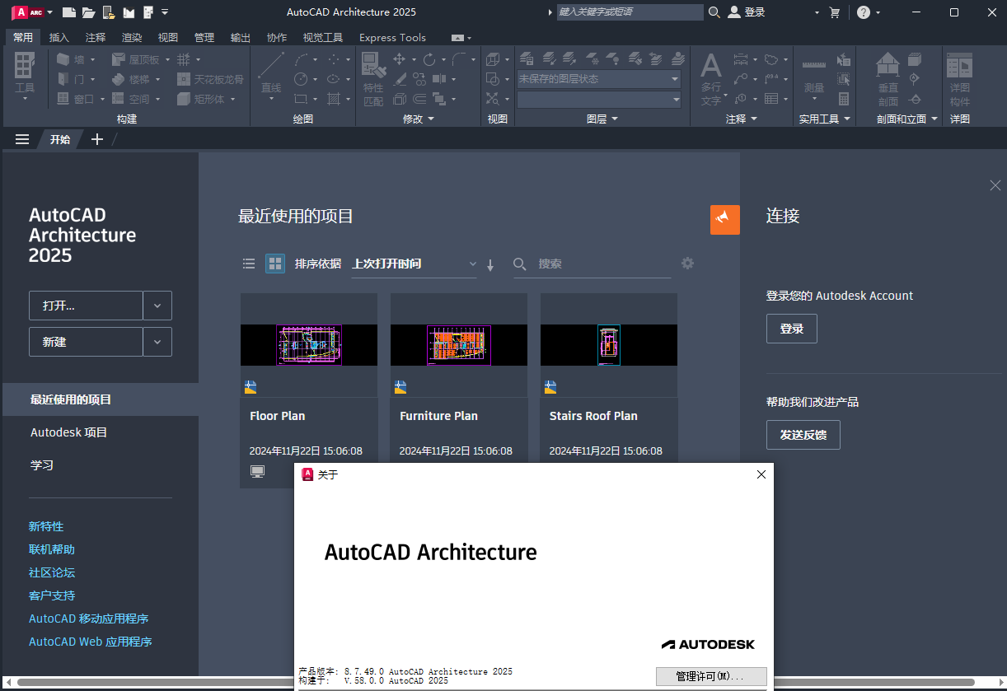Screen dimensions: 1007x691
Task: Click the Open... (打开...) button
Action: coord(86,305)
